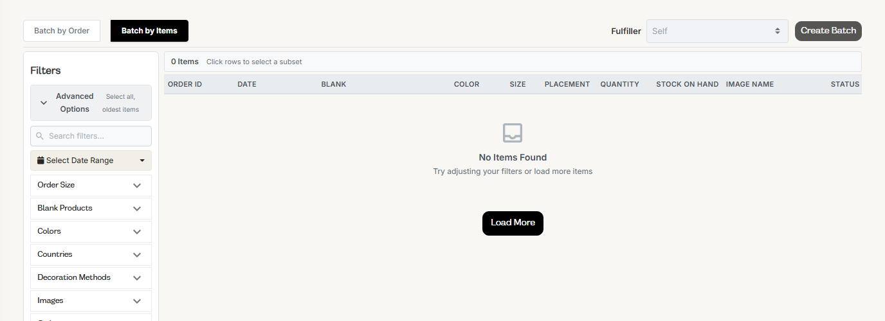Click the Filters heading in the sidebar
The height and width of the screenshot is (321, 885).
coord(46,71)
